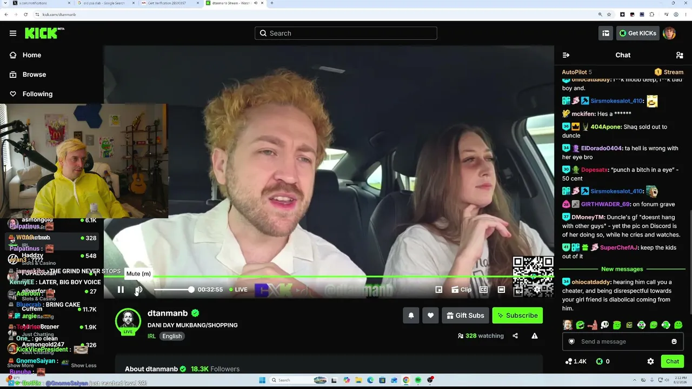The image size is (692, 389).
Task: Focus the Kick search field
Action: (x=346, y=33)
